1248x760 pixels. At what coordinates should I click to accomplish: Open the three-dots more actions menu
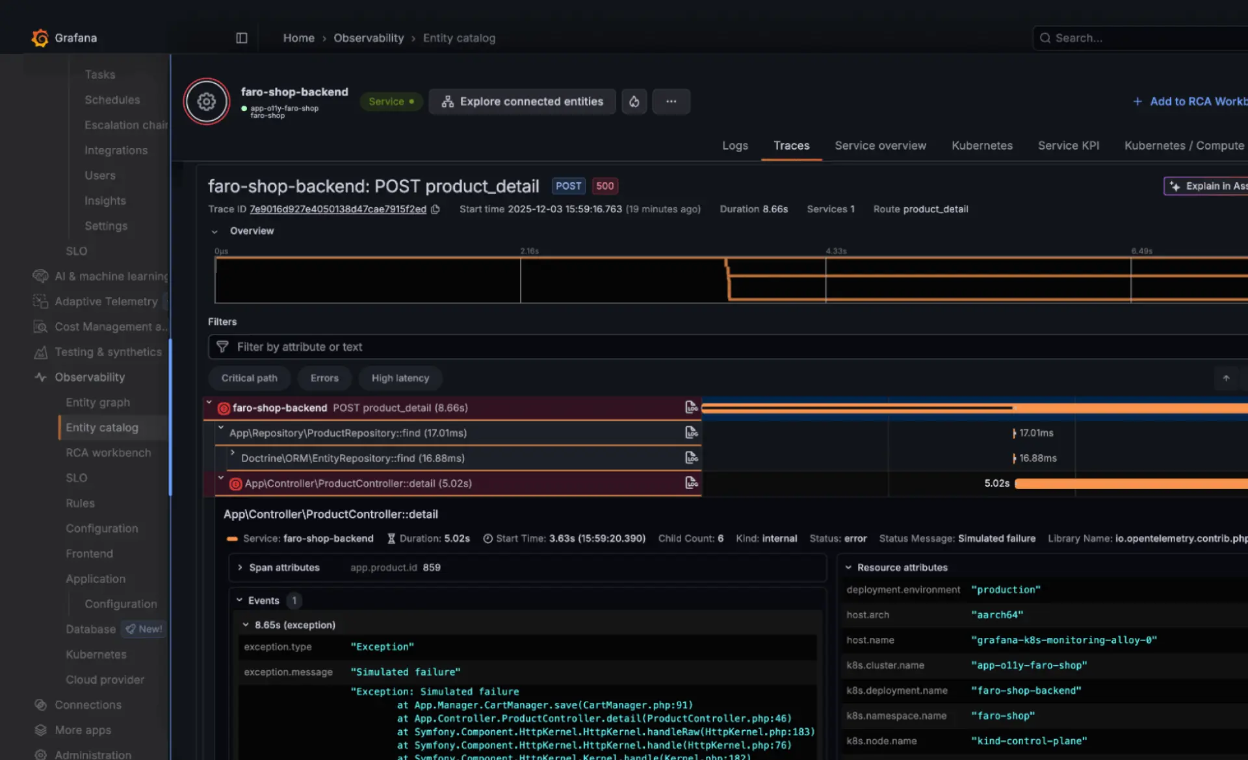tap(671, 101)
